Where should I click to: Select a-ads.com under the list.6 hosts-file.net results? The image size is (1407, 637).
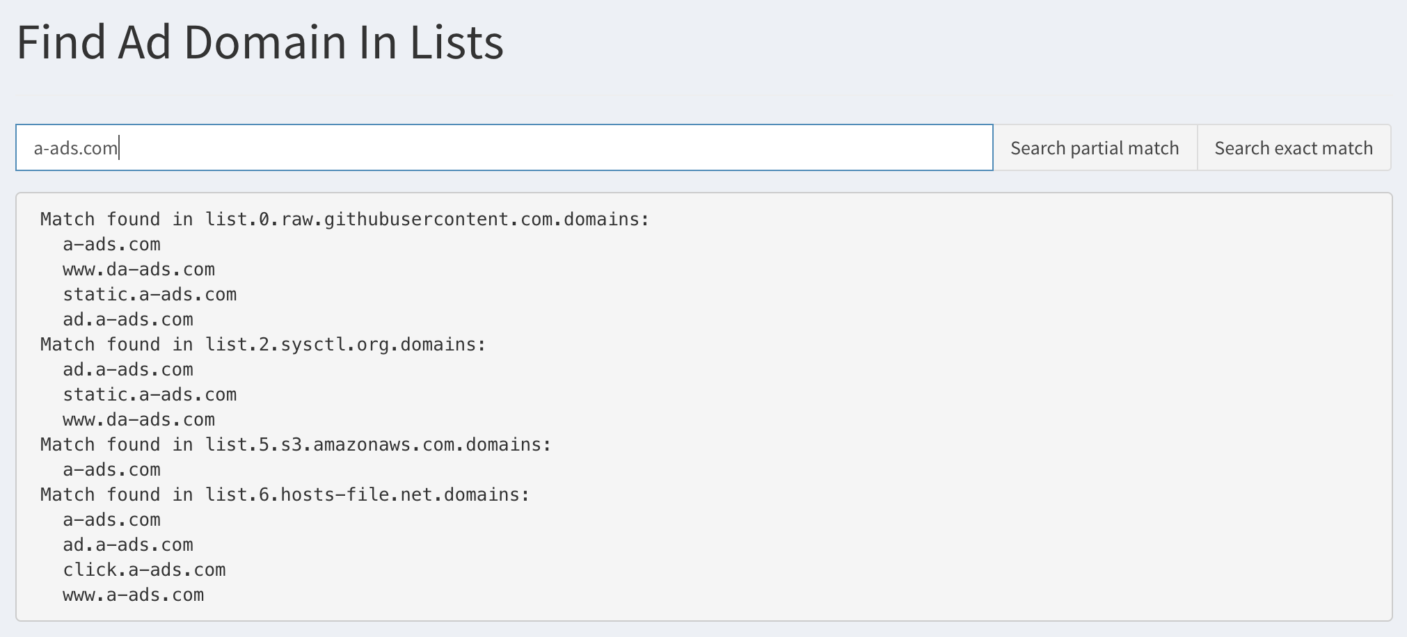point(111,520)
